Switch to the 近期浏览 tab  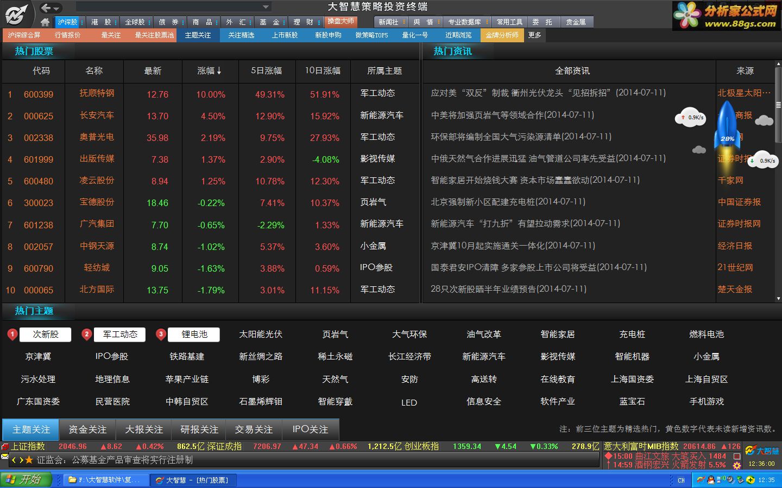[x=458, y=35]
